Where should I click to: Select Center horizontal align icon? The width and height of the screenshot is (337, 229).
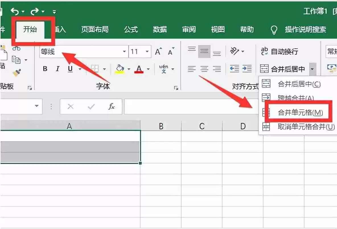pos(204,69)
